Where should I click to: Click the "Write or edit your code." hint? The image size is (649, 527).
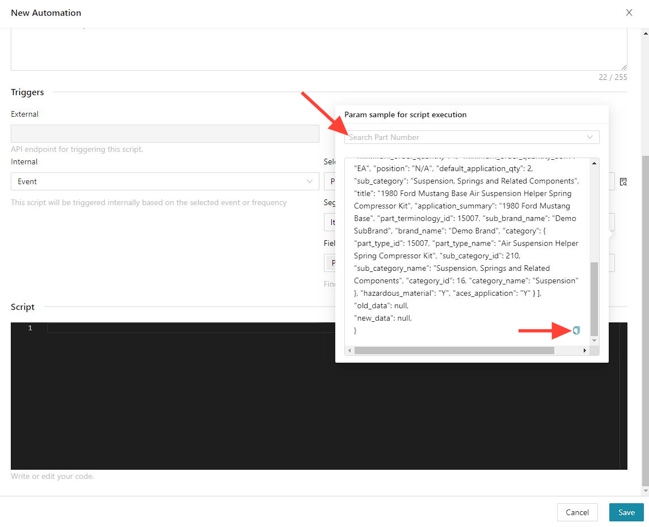click(52, 476)
